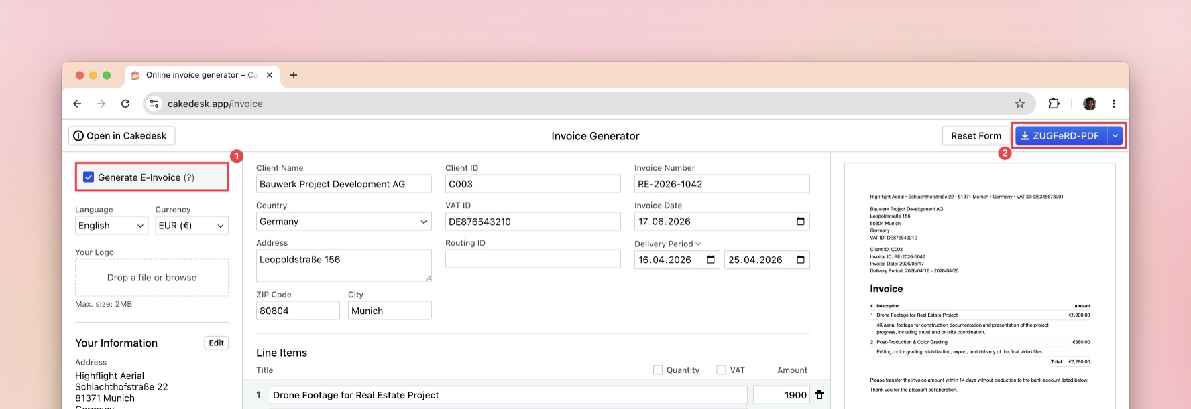Click the invoice preview thumbnail
This screenshot has height=409, width=1191.
click(x=980, y=286)
